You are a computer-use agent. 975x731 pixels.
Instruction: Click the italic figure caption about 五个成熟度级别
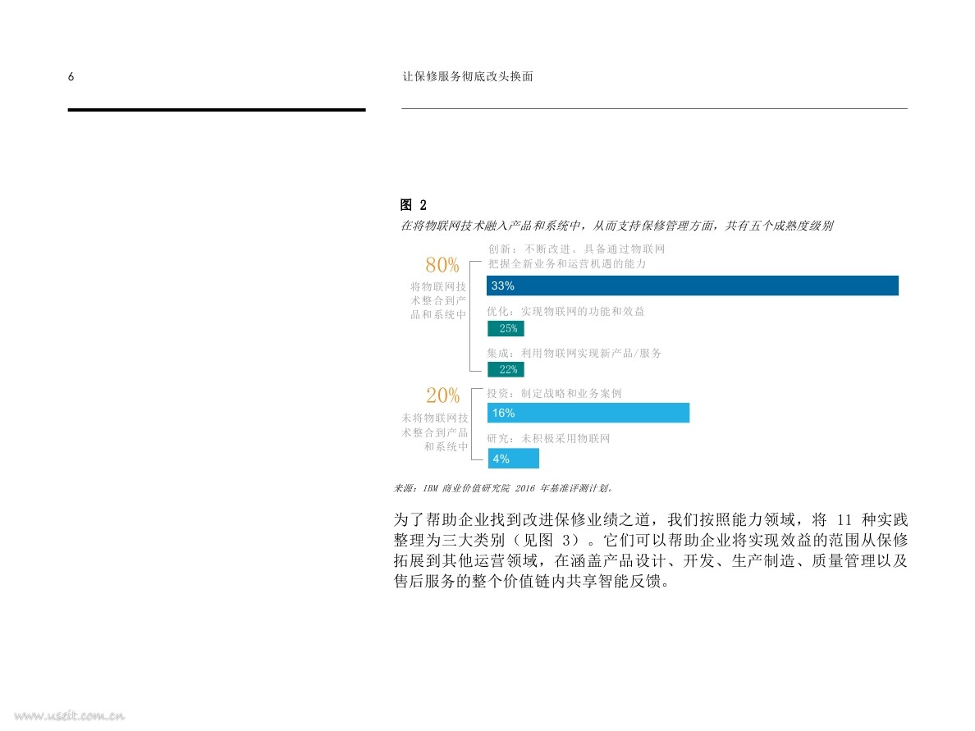(617, 226)
